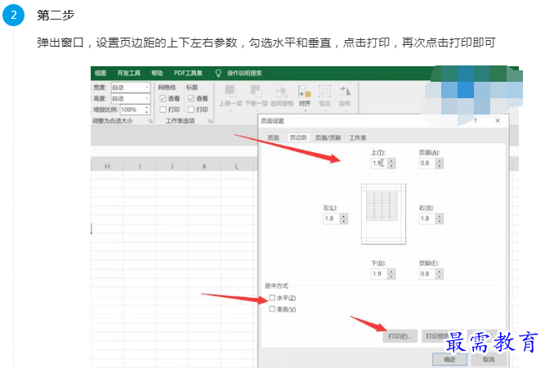This screenshot has width=545, height=368.
Task: Click the 下(B) margin spinner arrows
Action: [391, 274]
